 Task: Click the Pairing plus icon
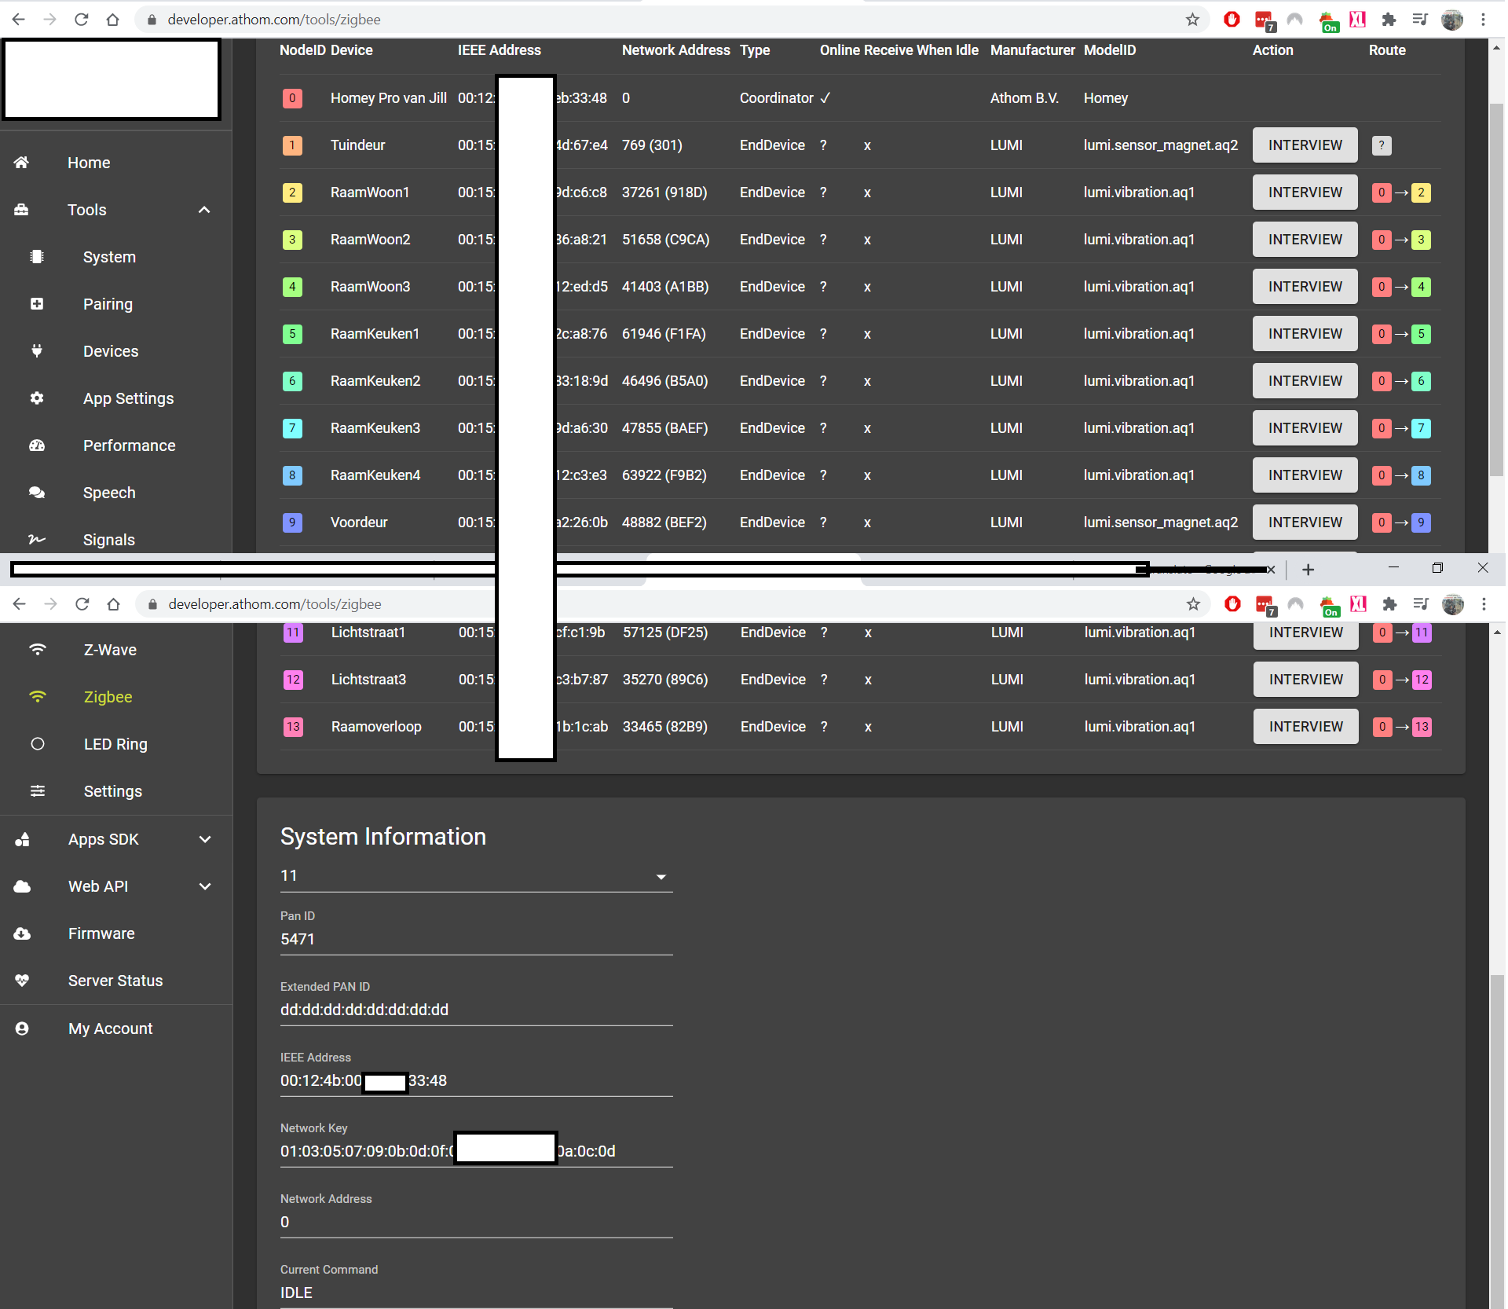pos(37,304)
